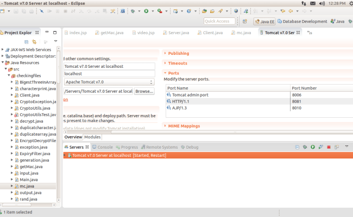353x217 pixels.
Task: Start the server in profile mode icon
Action: click(321, 147)
